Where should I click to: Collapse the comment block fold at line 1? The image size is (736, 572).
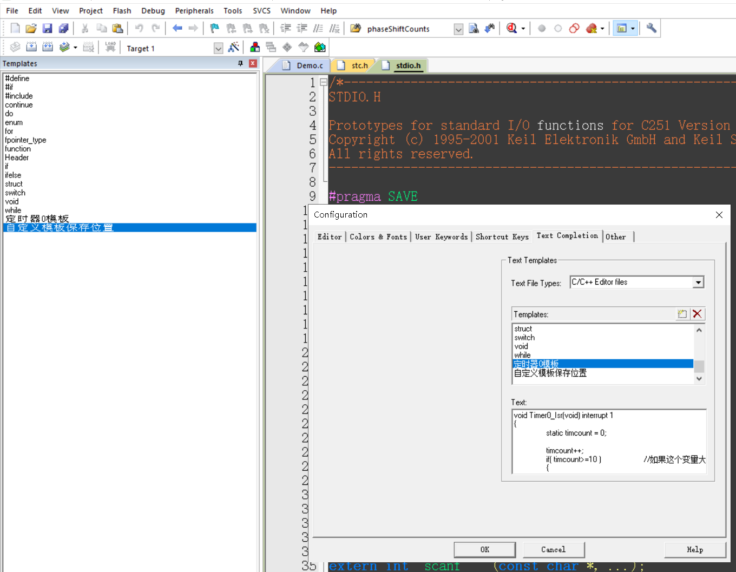tap(324, 82)
